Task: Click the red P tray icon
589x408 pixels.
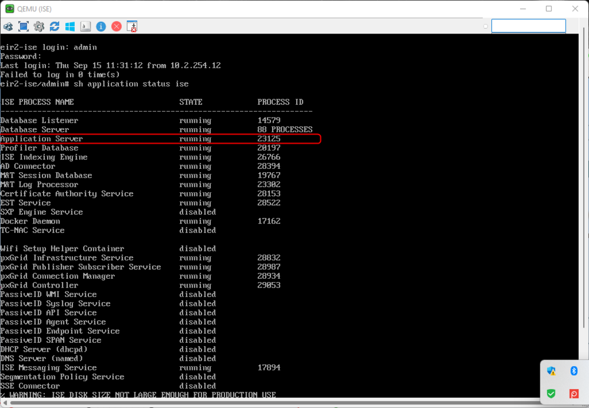Action: coord(574,394)
